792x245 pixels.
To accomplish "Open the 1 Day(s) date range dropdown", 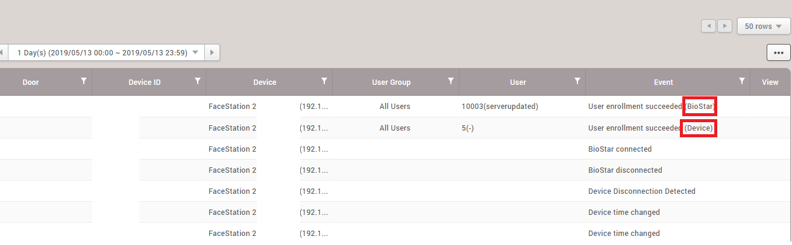I will [x=107, y=52].
